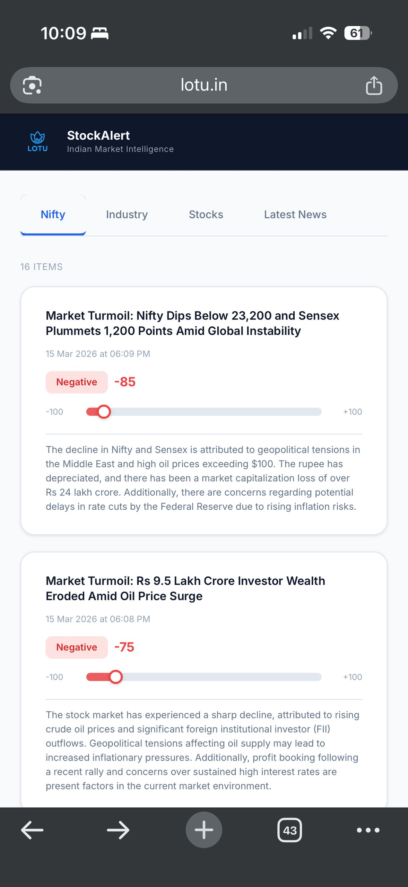
Task: Open the Rs 9.5 Lakh Crore headline
Action: click(185, 588)
